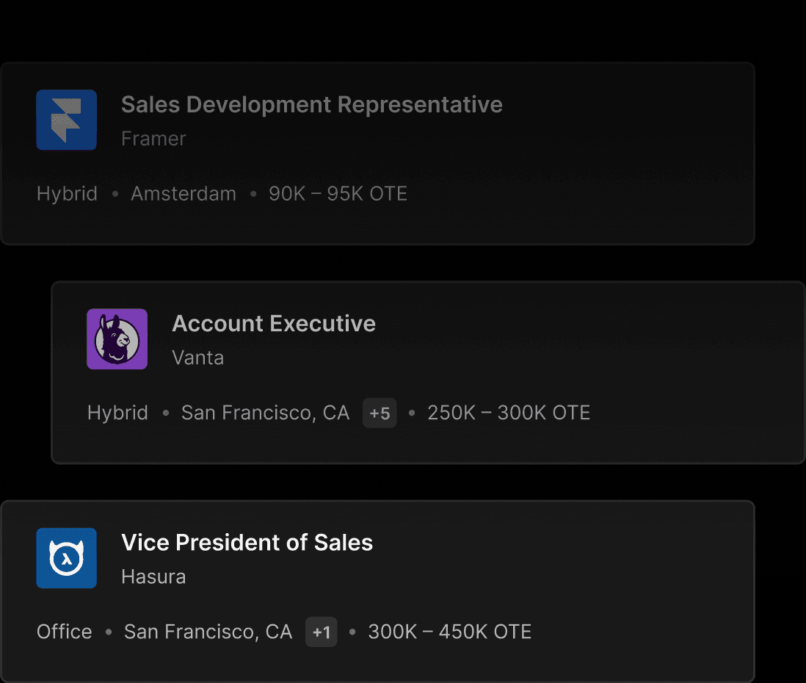Open the Sales Development Representative job title

pos(311,105)
